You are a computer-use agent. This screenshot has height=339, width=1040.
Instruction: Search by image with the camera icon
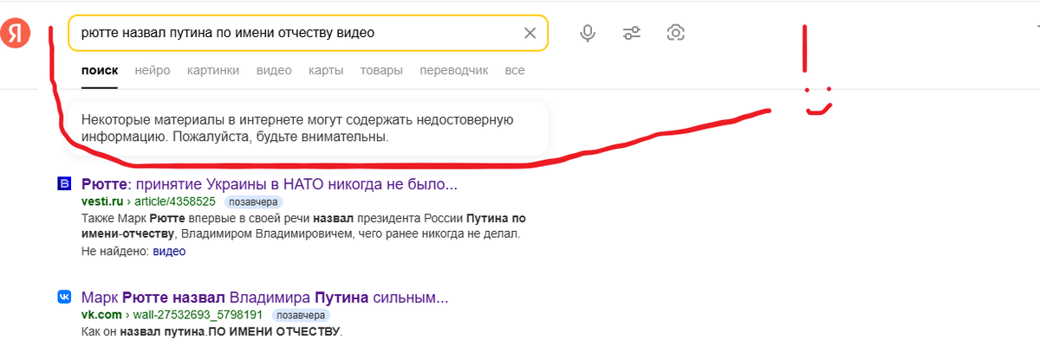pyautogui.click(x=676, y=34)
